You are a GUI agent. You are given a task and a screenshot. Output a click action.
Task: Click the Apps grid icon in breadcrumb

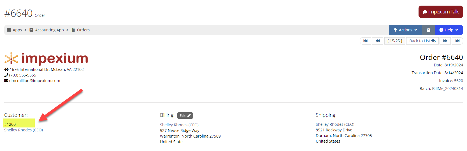9,30
